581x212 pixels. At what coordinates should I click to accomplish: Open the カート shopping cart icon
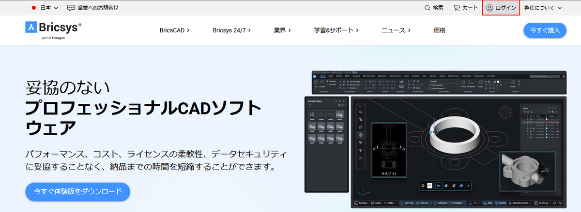tap(457, 8)
